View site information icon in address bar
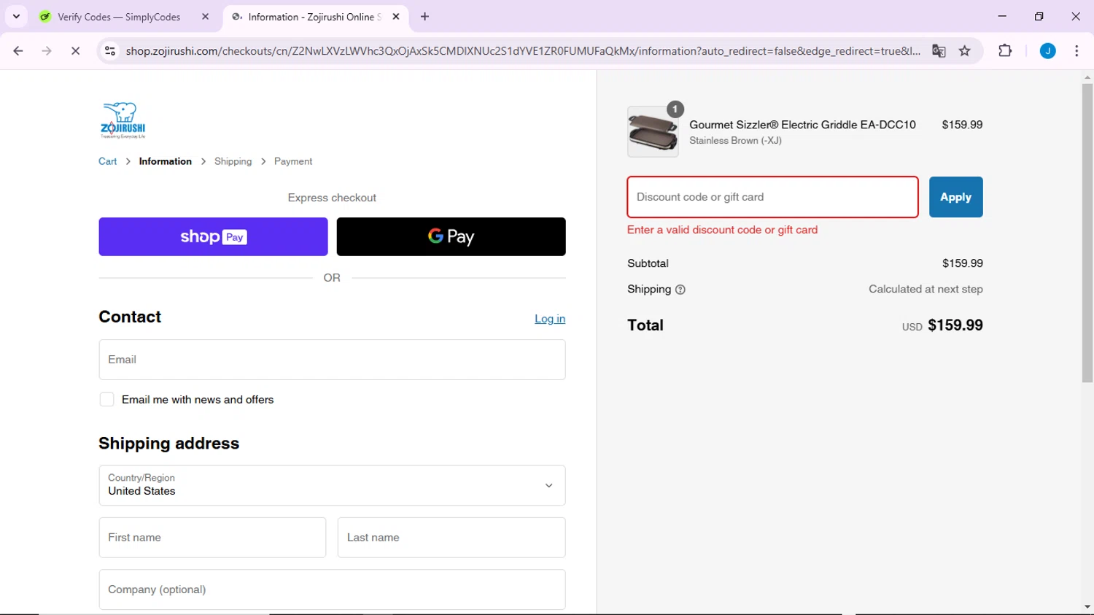 (x=110, y=51)
